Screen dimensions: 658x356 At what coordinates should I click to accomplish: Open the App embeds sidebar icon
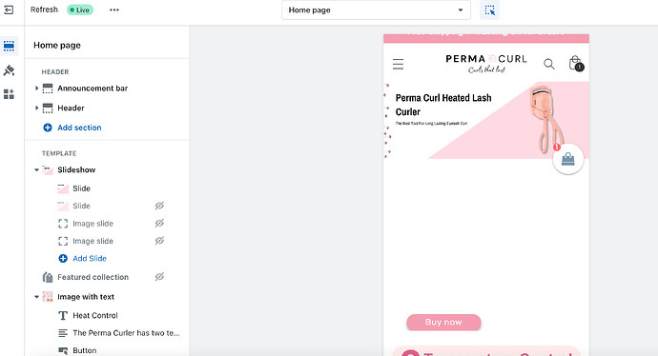pos(9,94)
